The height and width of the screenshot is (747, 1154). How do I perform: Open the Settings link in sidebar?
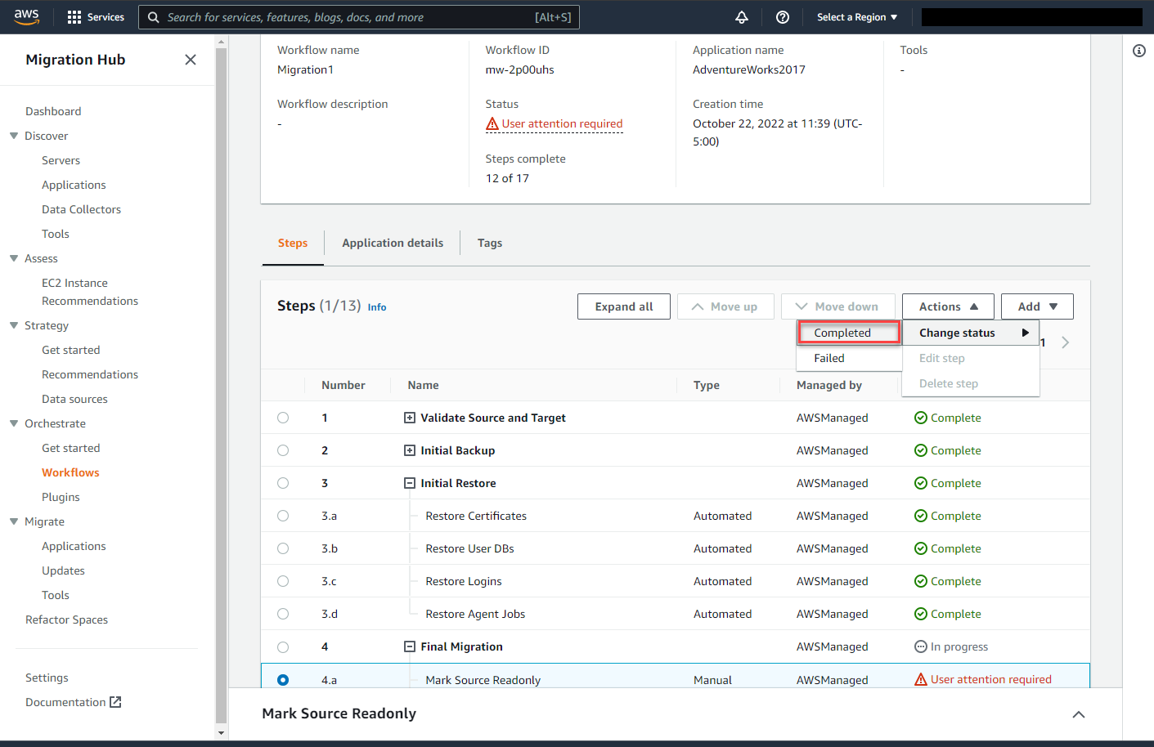[47, 678]
